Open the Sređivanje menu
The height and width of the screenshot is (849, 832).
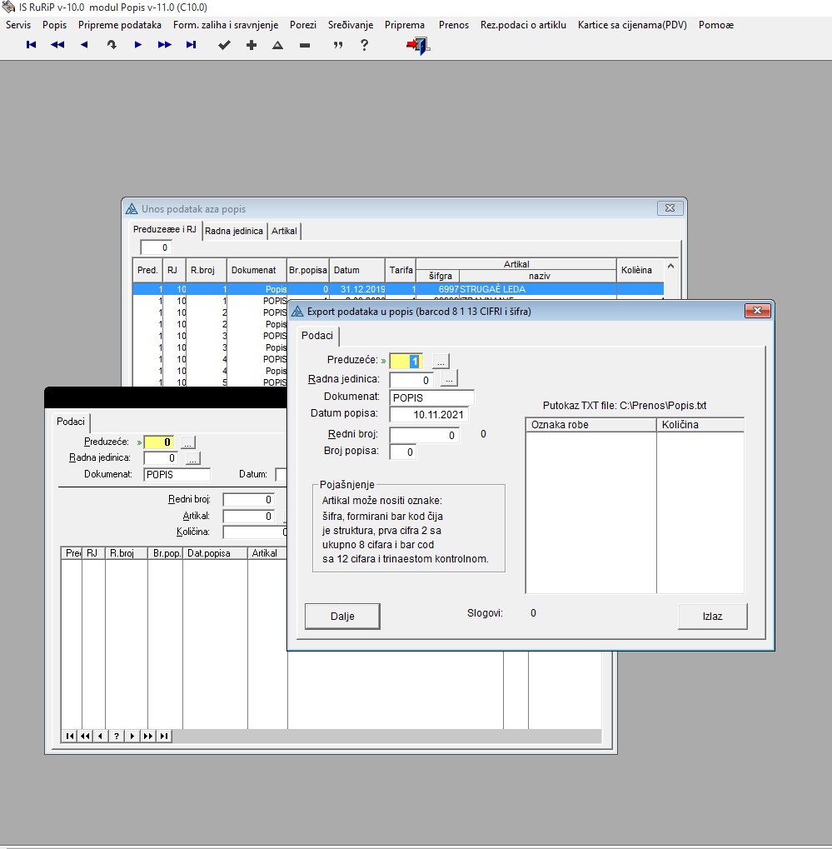point(351,25)
